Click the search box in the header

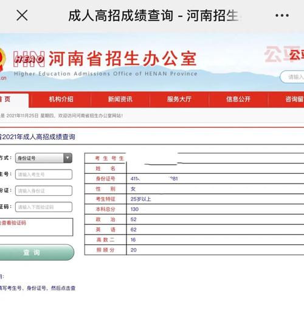tap(292, 77)
